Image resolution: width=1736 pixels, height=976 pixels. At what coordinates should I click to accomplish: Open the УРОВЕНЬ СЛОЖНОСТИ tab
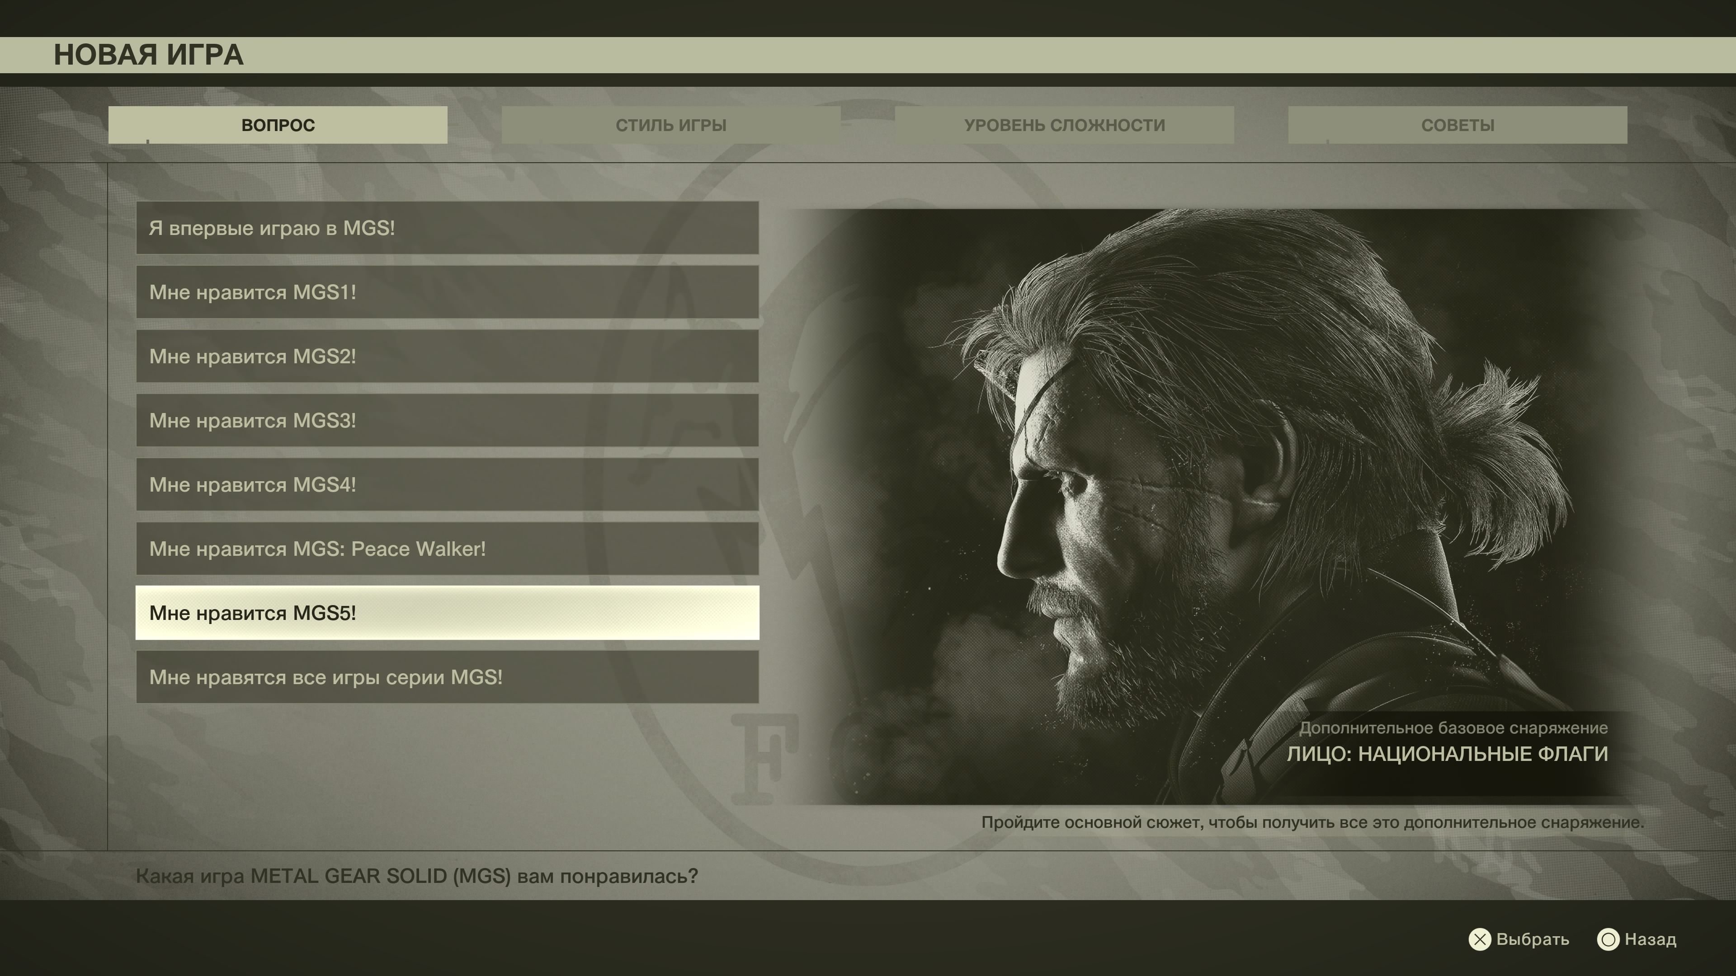tap(1064, 125)
